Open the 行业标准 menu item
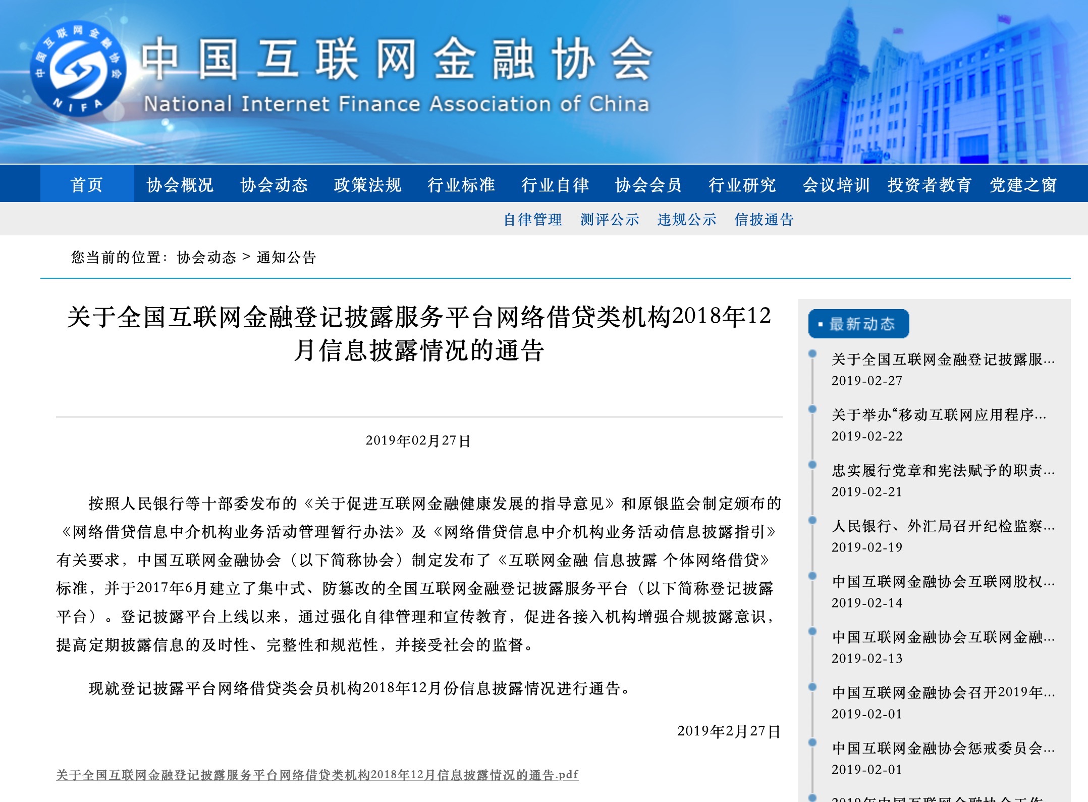The width and height of the screenshot is (1088, 802). 461,185
